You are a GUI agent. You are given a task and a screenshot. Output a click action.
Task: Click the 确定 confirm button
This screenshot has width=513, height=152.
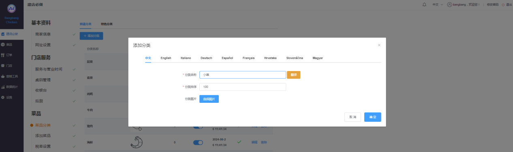click(x=373, y=117)
